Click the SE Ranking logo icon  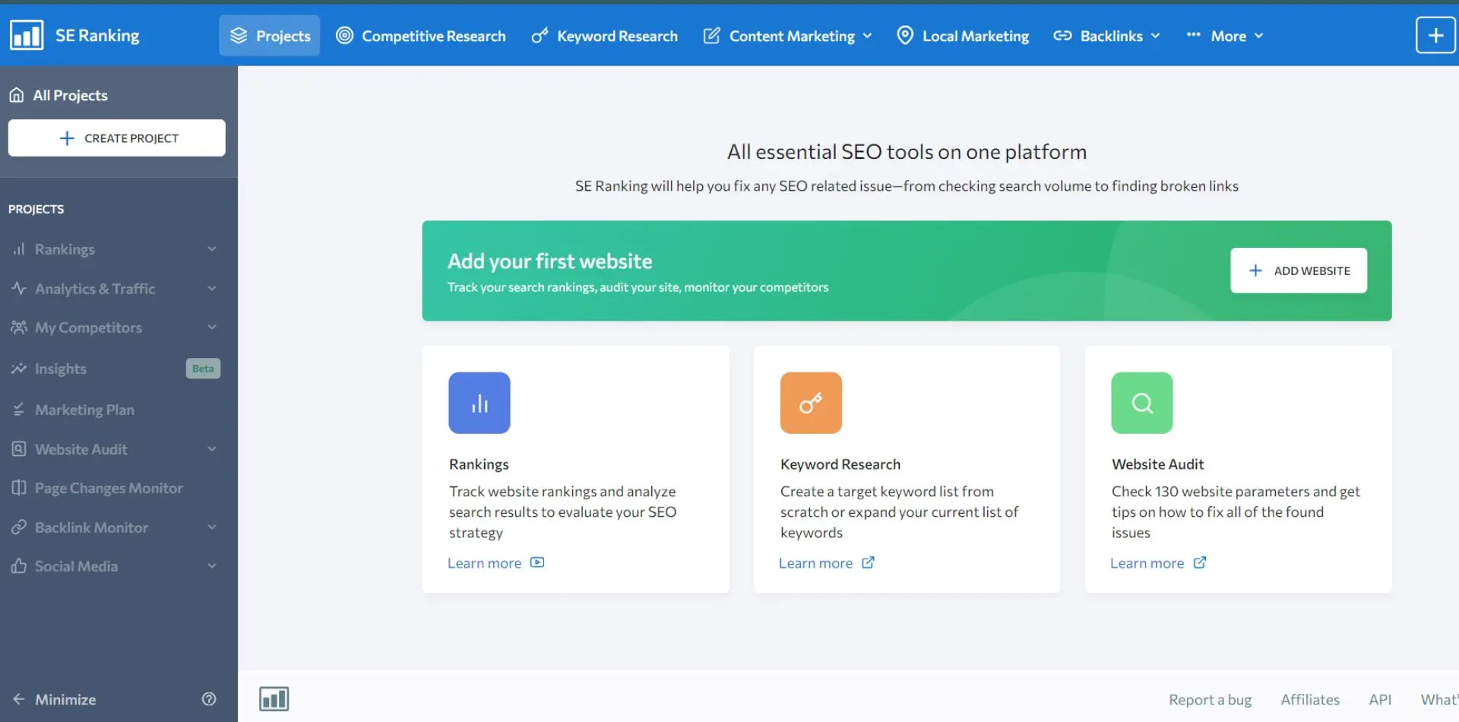(x=27, y=35)
